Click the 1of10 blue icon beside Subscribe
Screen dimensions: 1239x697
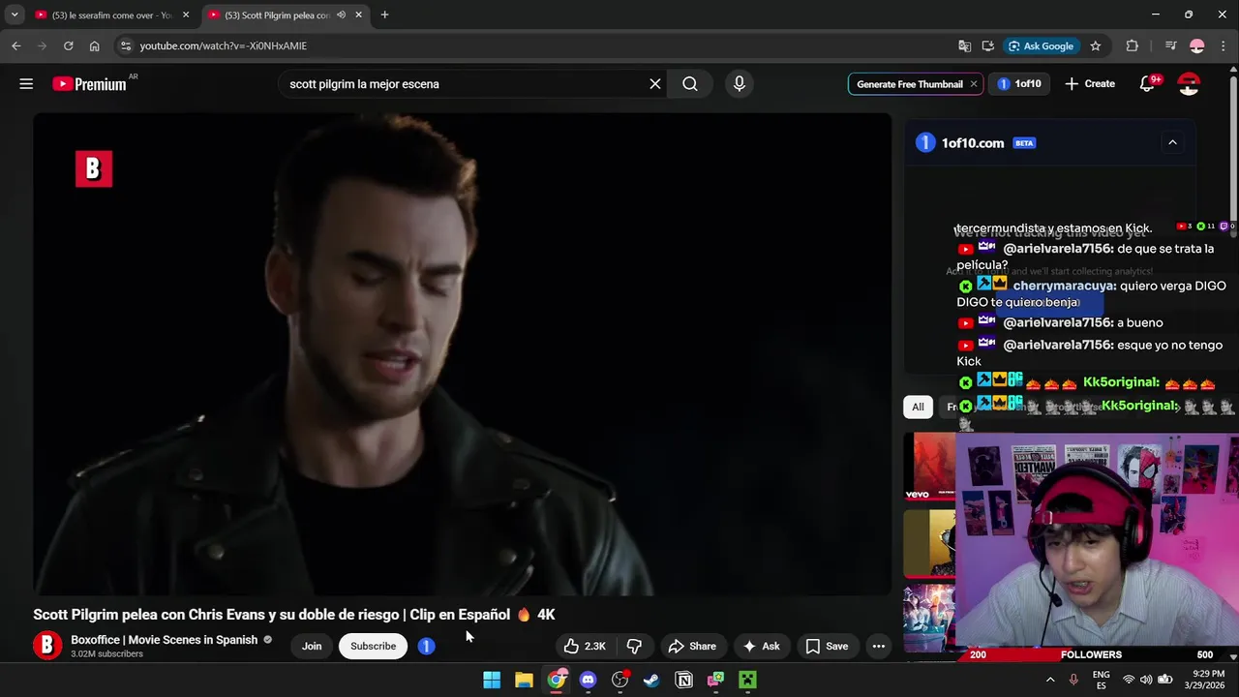pyautogui.click(x=426, y=646)
